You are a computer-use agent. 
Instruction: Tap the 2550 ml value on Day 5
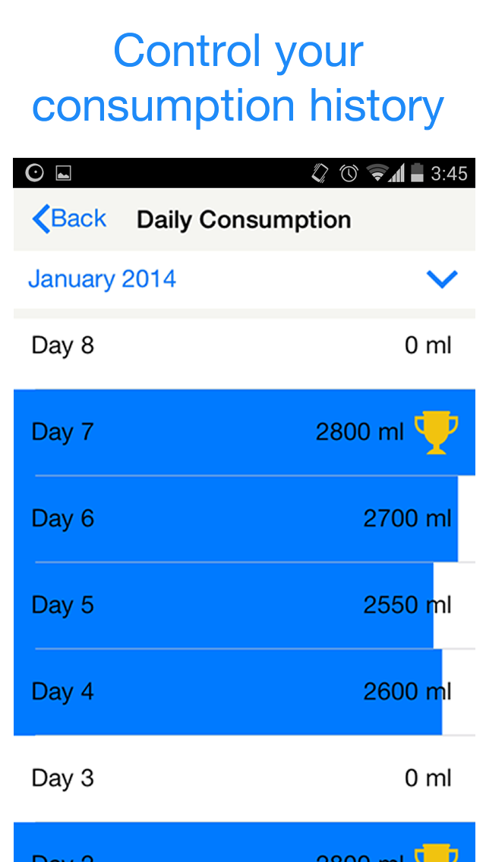point(407,606)
